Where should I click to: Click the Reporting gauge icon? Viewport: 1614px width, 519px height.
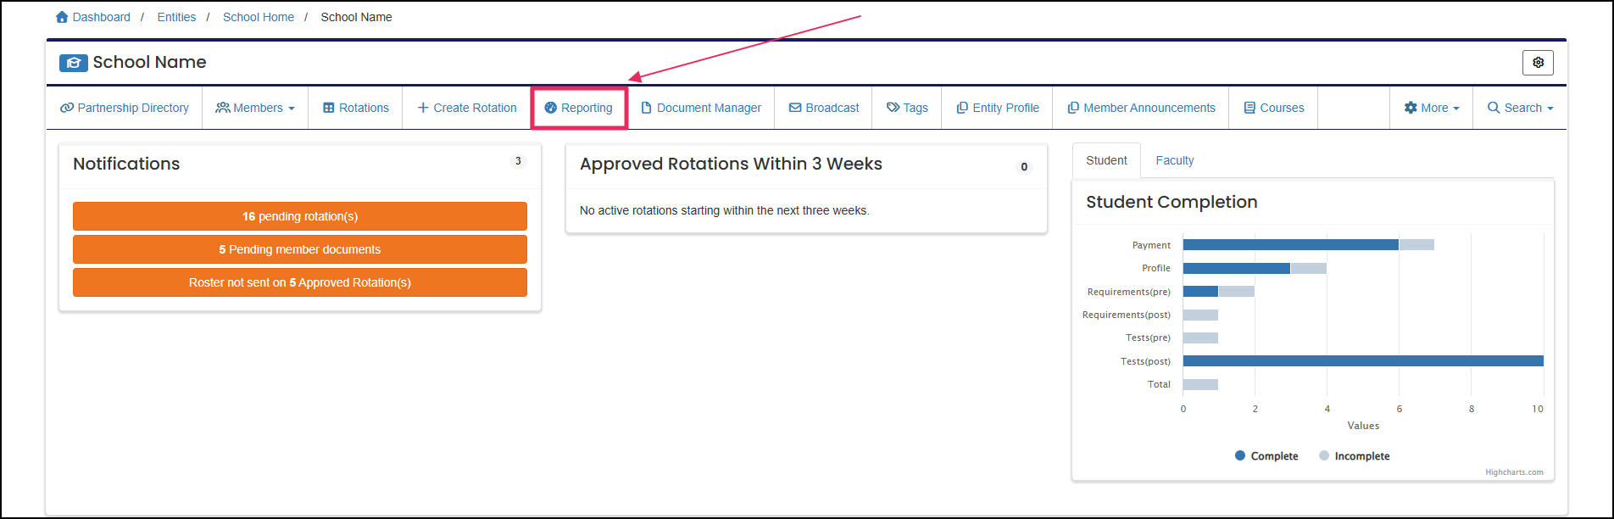point(550,108)
